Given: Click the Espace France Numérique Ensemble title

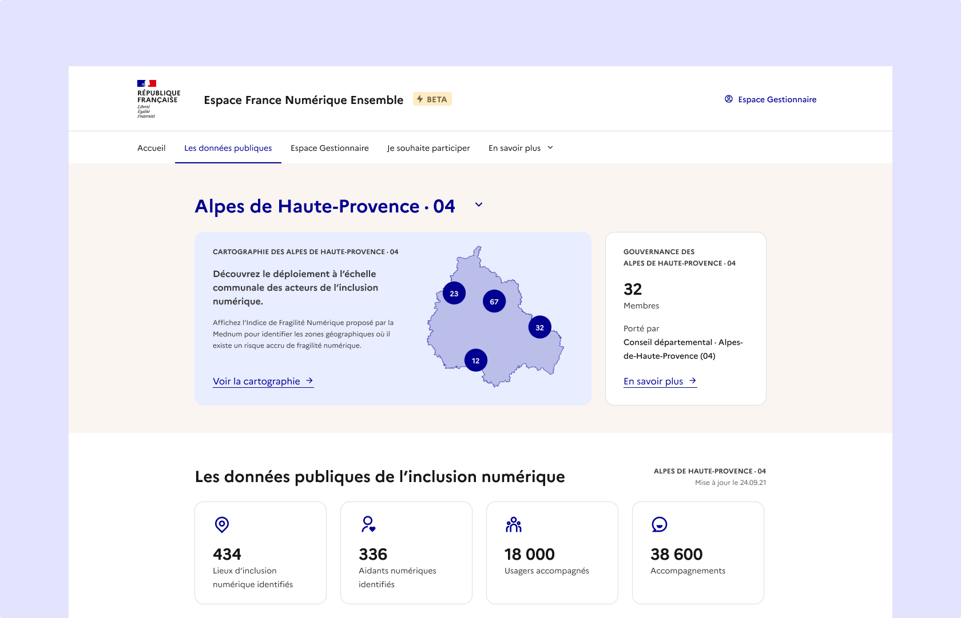Looking at the screenshot, I should [x=304, y=100].
